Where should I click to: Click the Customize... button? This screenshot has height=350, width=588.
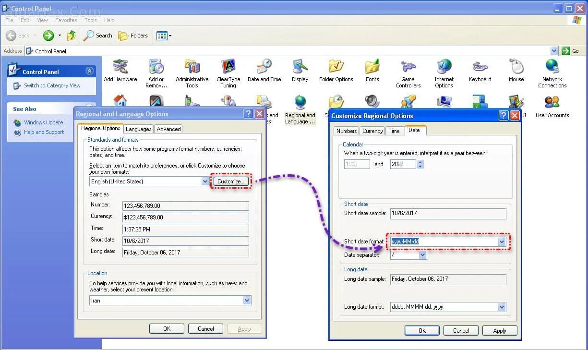(x=231, y=181)
